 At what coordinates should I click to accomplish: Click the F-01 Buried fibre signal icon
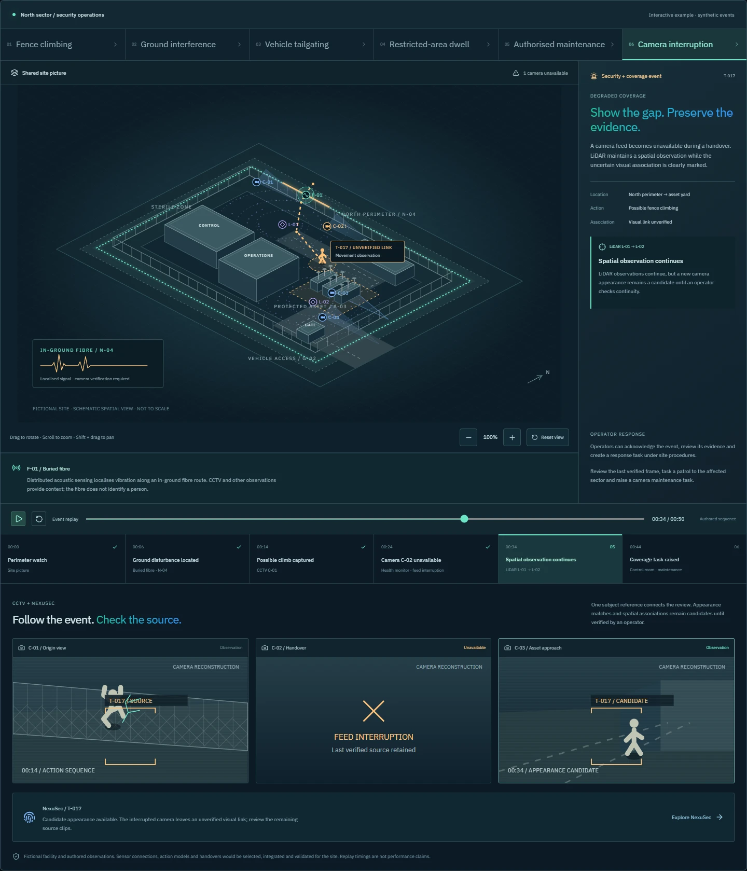pyautogui.click(x=17, y=468)
